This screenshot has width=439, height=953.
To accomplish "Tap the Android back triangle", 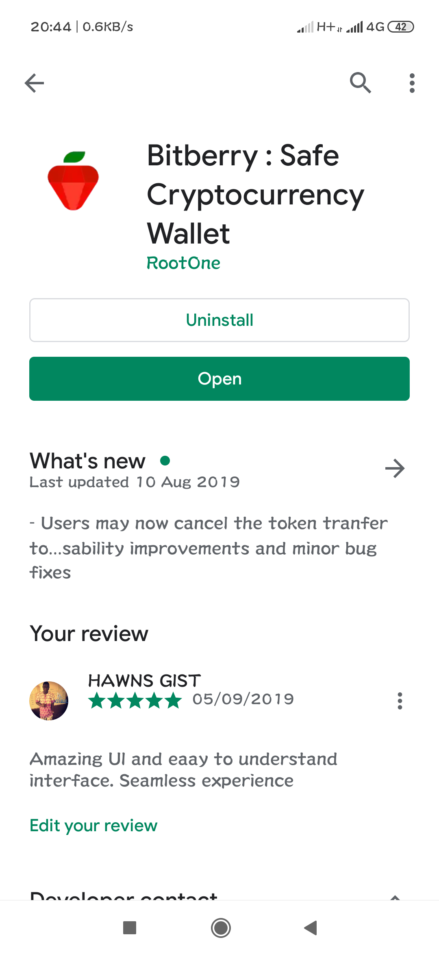I will (x=311, y=928).
